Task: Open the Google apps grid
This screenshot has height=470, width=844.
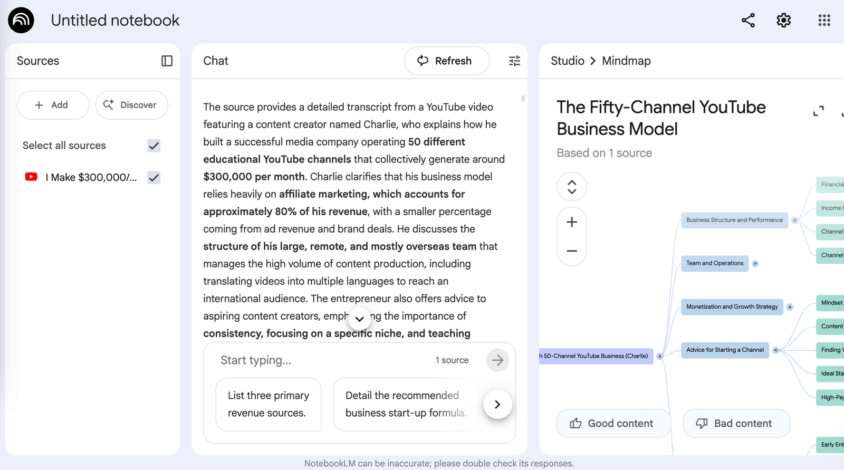Action: point(824,21)
